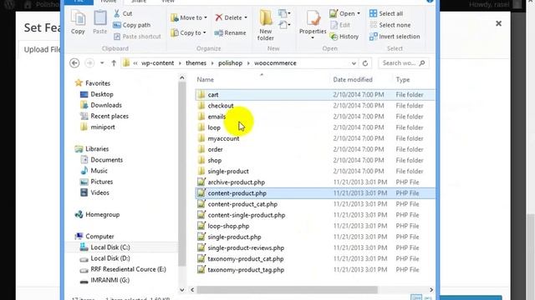This screenshot has width=535, height=300.
Task: Open Local Disk (C:) in sidebar
Action: (105, 247)
